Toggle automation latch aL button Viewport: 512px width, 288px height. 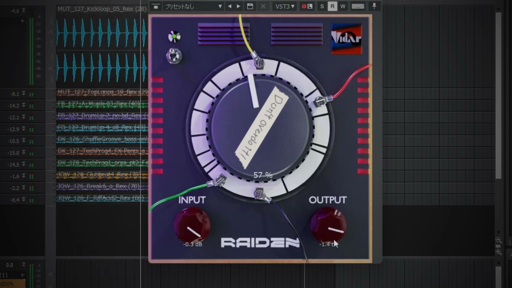pos(307,6)
